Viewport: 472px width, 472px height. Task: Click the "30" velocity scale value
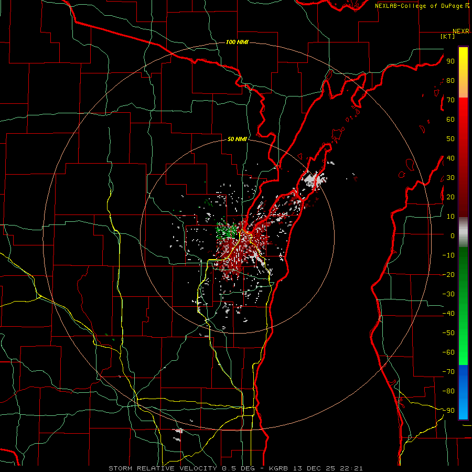[450, 178]
